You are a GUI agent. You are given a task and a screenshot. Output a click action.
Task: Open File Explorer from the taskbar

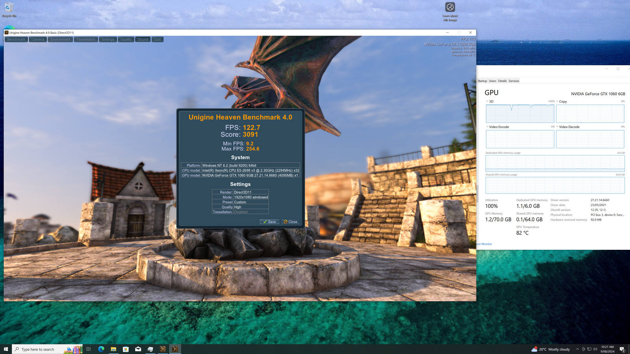click(x=113, y=349)
